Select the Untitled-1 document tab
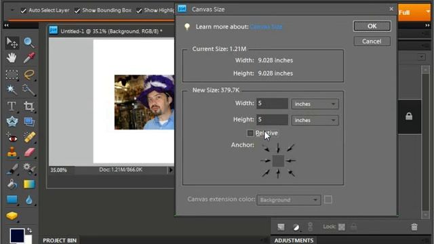 111,31
